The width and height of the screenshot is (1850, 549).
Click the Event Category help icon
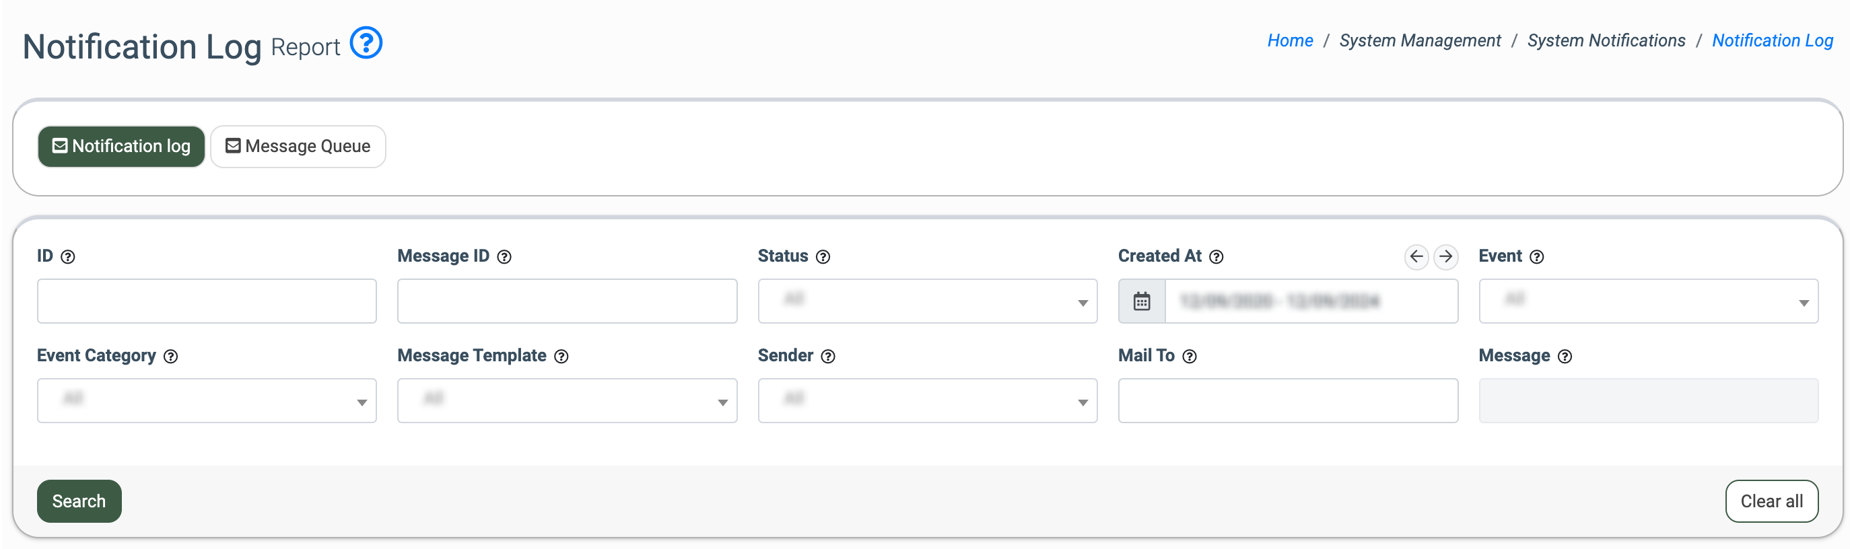tap(170, 357)
